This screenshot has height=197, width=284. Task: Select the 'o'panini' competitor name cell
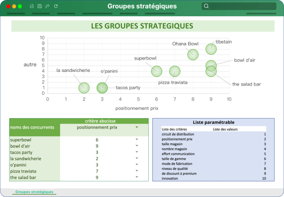coord(35,165)
